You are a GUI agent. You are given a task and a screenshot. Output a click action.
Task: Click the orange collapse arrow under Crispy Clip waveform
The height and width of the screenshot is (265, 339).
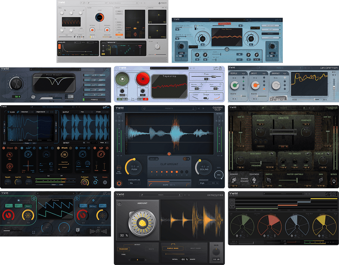tap(169, 154)
